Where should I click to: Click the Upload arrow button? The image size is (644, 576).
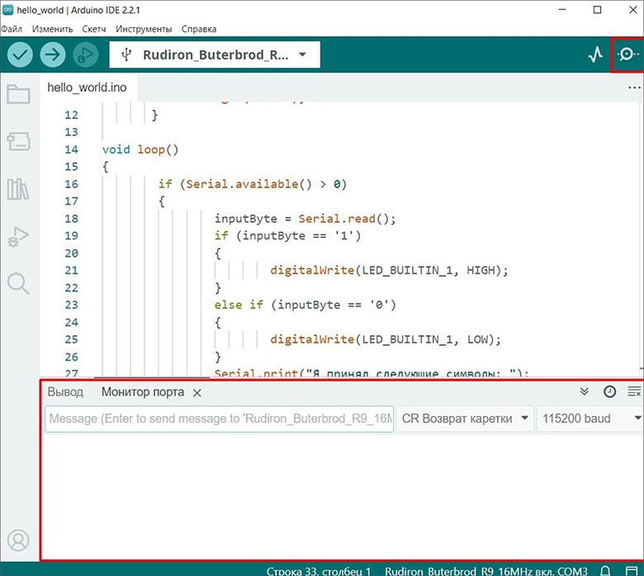tap(53, 54)
